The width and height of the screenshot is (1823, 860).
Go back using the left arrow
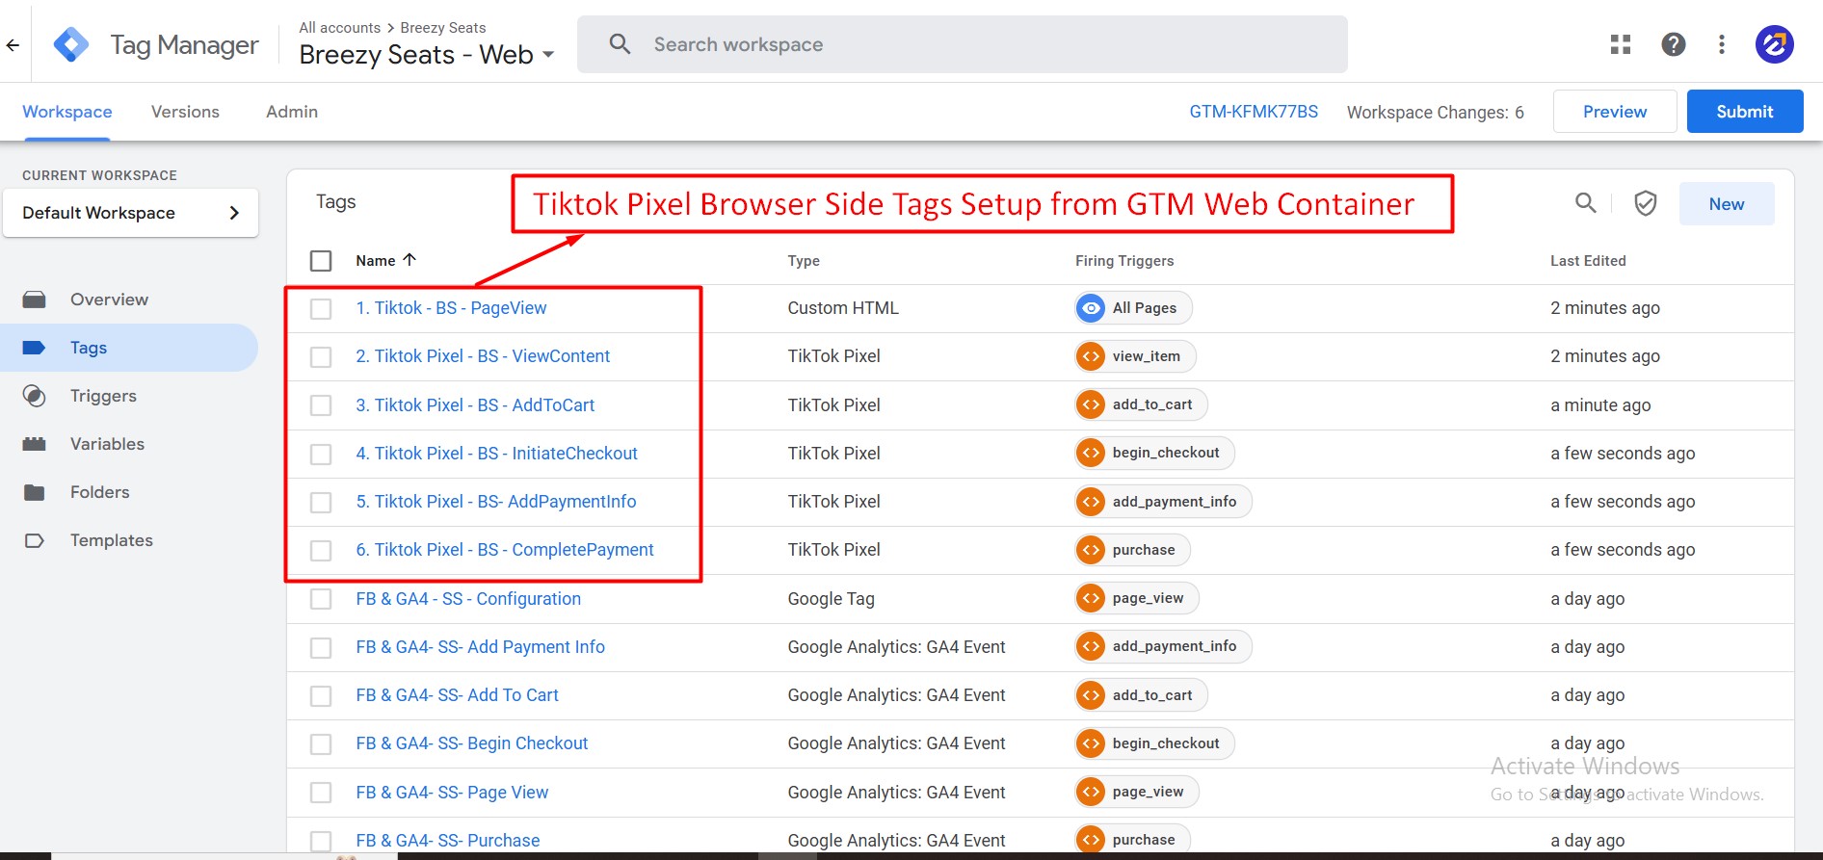pos(13,44)
